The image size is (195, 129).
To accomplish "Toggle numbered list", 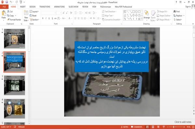I will pyautogui.click(x=81, y=13).
